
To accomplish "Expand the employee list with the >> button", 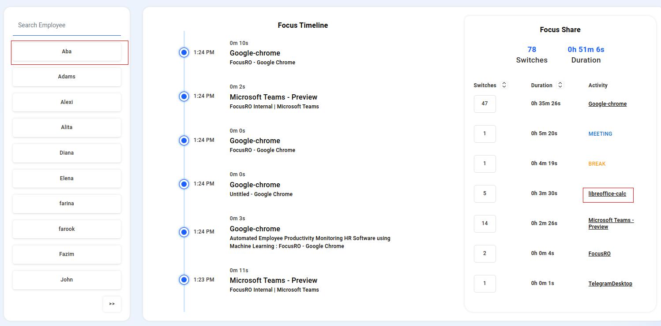I will point(112,304).
